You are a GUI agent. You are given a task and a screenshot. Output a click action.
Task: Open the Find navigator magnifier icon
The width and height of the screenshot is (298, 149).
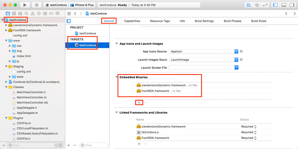[26, 13]
